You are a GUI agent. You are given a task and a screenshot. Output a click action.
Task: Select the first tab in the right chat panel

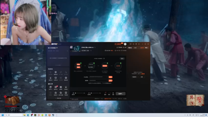tap(130, 48)
